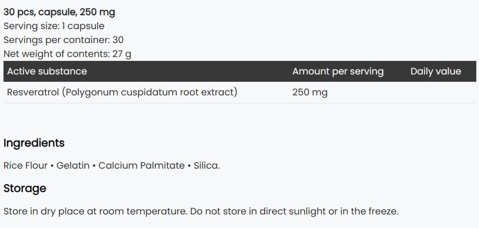This screenshot has height=228, width=479.
Task: Click 'Net weight of contents: 27 g'
Action: tap(67, 54)
